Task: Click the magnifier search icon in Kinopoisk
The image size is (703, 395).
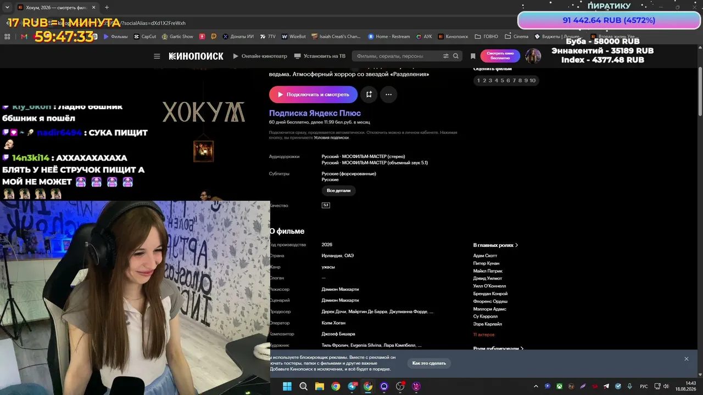Action: 456,56
